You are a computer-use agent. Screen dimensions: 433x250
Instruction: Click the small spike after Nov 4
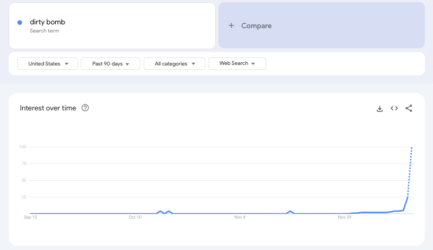pos(291,212)
